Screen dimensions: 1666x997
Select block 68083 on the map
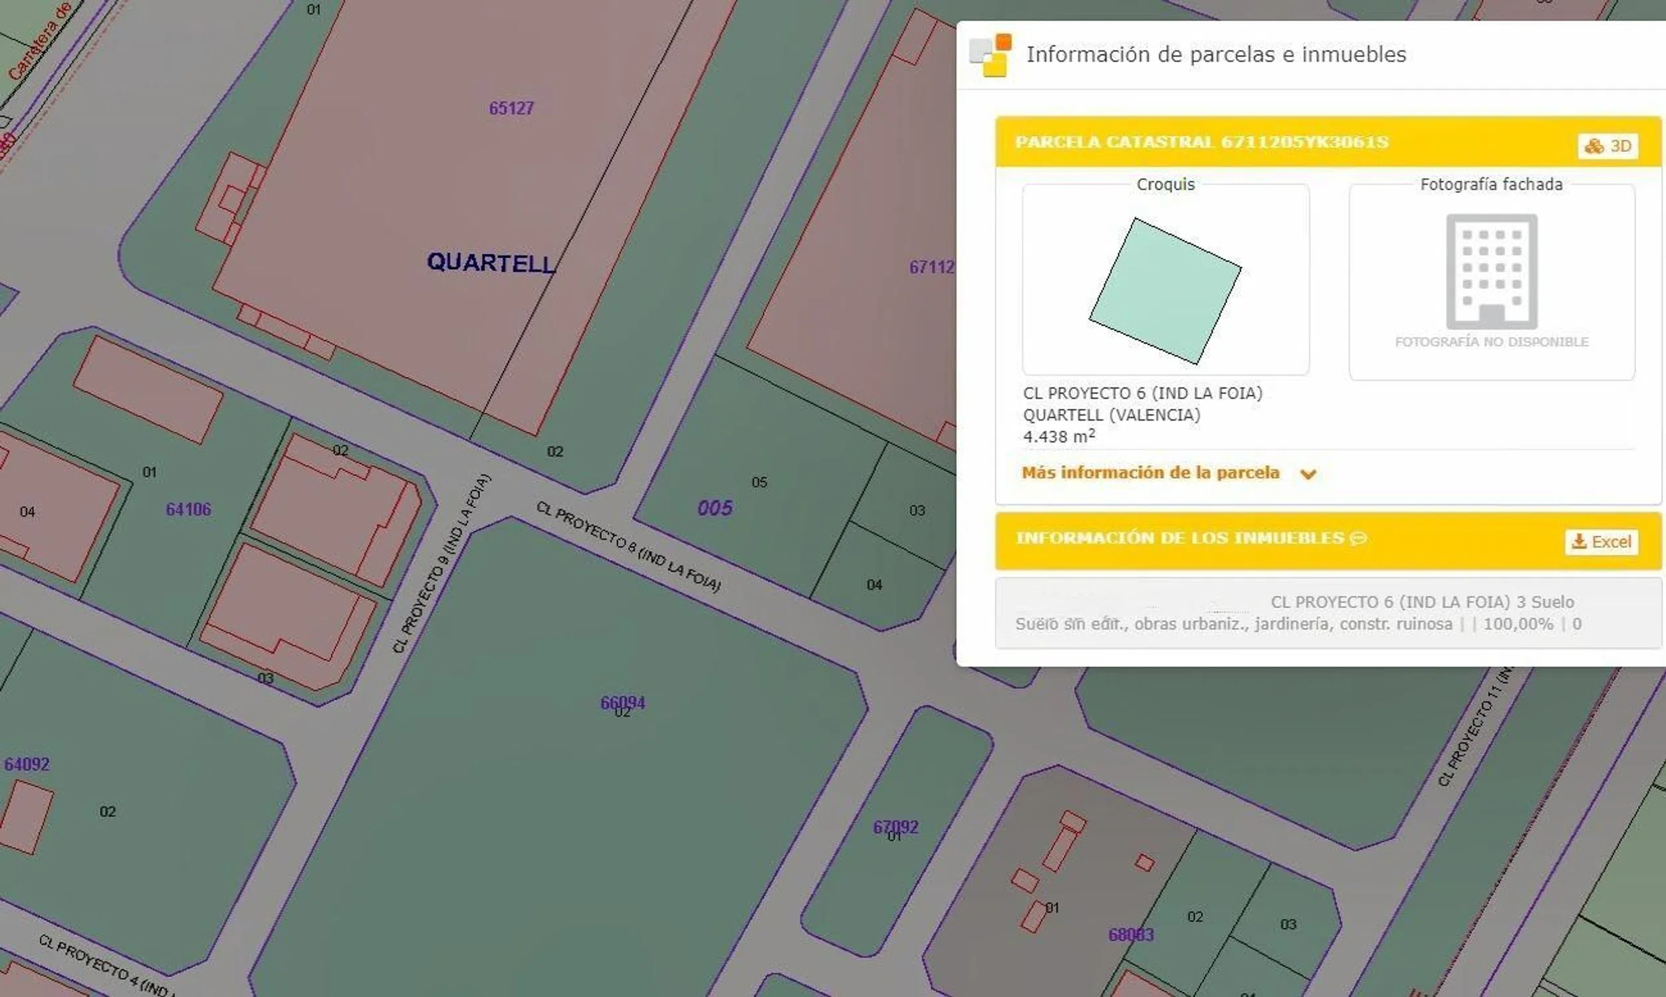pyautogui.click(x=1131, y=934)
